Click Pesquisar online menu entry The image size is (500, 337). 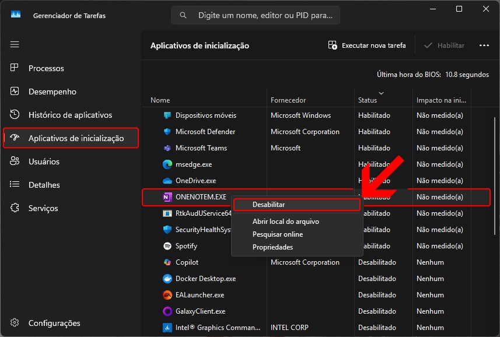(277, 234)
